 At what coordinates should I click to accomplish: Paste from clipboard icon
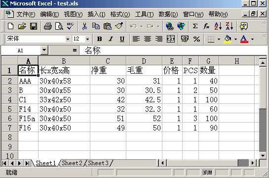tap(108, 26)
